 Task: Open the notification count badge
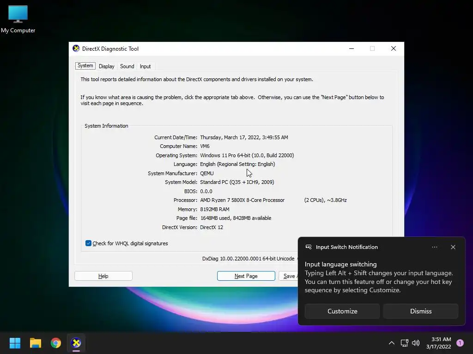click(x=460, y=343)
